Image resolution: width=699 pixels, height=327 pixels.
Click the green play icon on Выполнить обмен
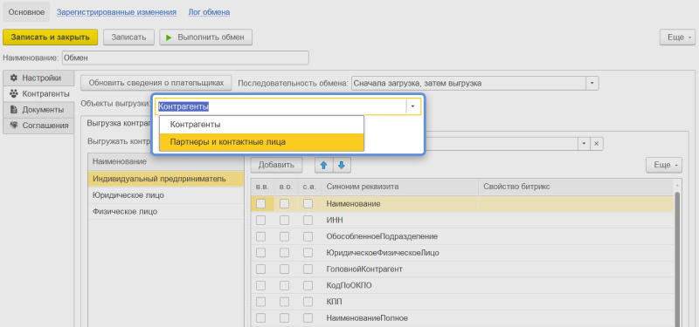tap(169, 37)
